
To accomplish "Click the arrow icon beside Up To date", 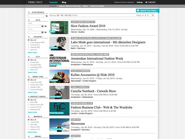I will coord(45,32).
